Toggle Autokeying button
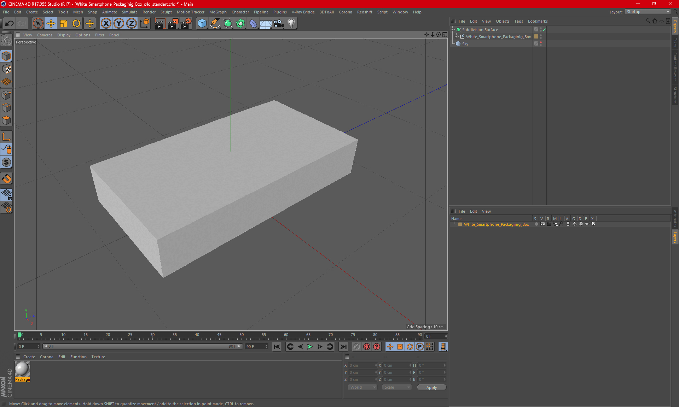 367,347
